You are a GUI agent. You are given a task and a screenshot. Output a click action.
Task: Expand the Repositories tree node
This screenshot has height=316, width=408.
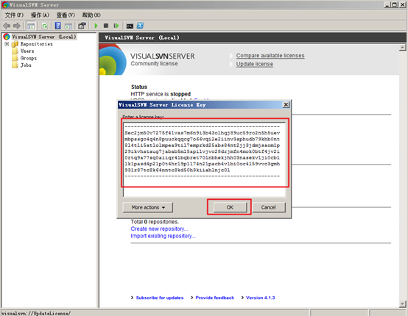(x=7, y=44)
